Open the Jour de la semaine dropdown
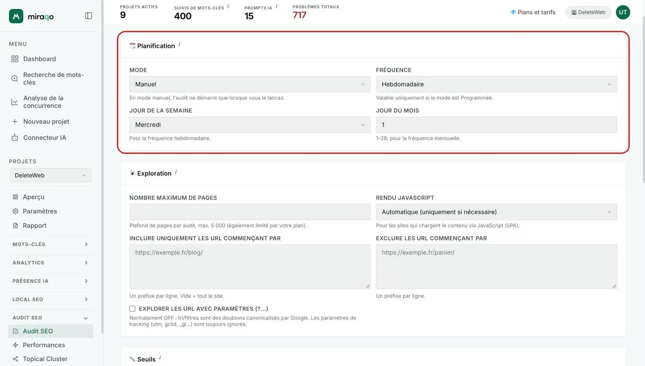 coord(250,125)
